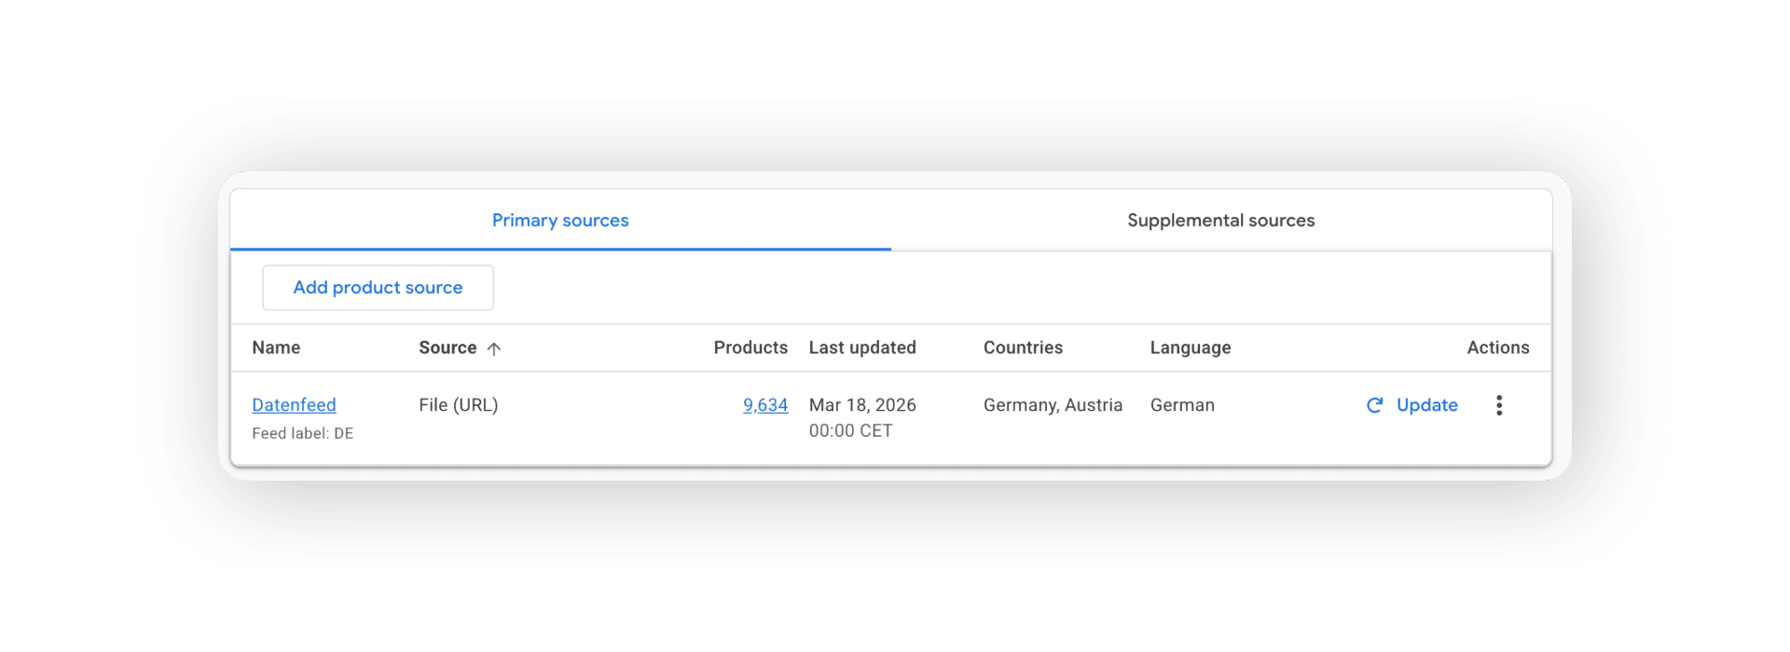Click the Germany, Austria countries cell
1790x652 pixels.
1053,405
